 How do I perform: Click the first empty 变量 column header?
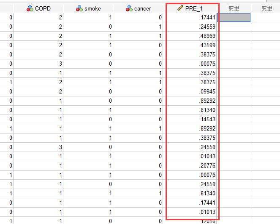pos(234,8)
